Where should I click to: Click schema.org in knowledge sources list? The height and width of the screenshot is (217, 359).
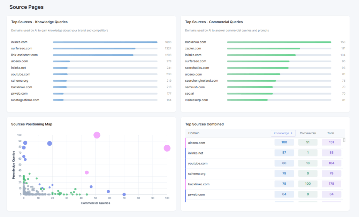(20, 81)
